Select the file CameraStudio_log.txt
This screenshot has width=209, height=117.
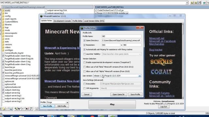(14, 53)
